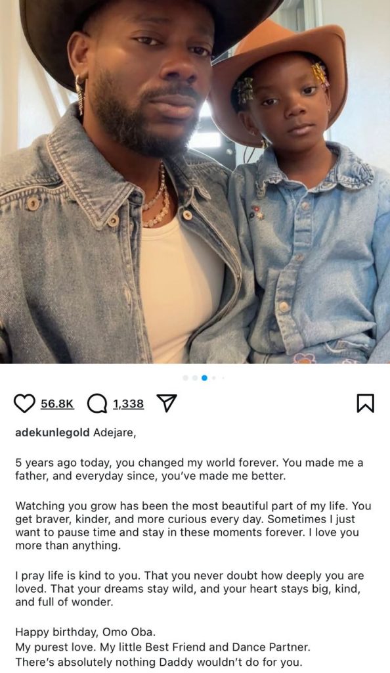Jump to first carousel dot
Screen dimensions: 390x673
[186, 378]
